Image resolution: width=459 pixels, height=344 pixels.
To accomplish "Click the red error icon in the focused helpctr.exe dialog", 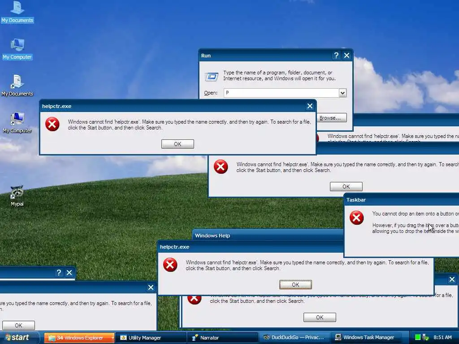I will (170, 265).
